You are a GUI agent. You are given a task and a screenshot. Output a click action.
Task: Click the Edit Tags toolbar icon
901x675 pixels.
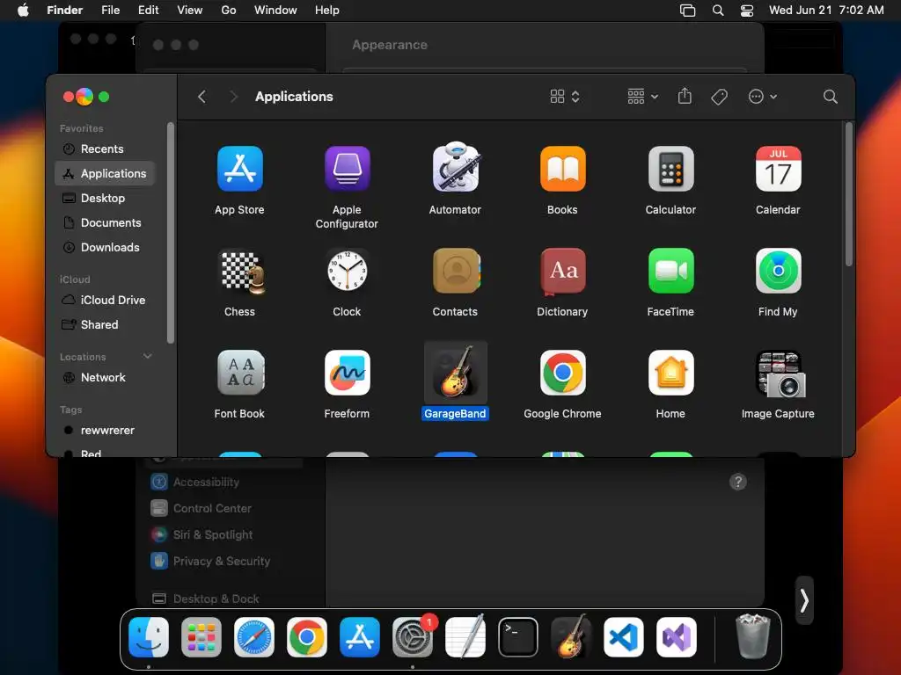click(719, 97)
